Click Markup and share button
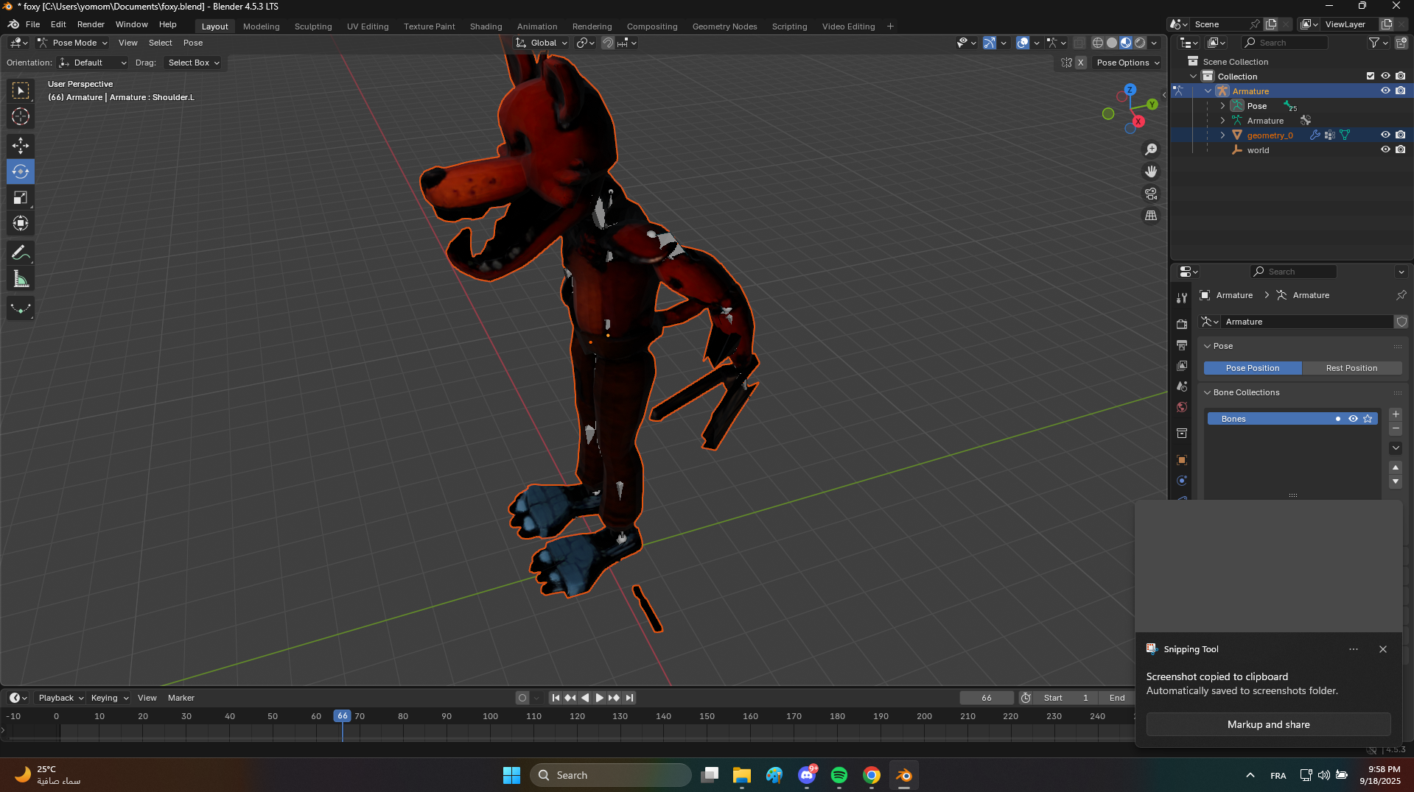This screenshot has height=792, width=1414. 1268,724
